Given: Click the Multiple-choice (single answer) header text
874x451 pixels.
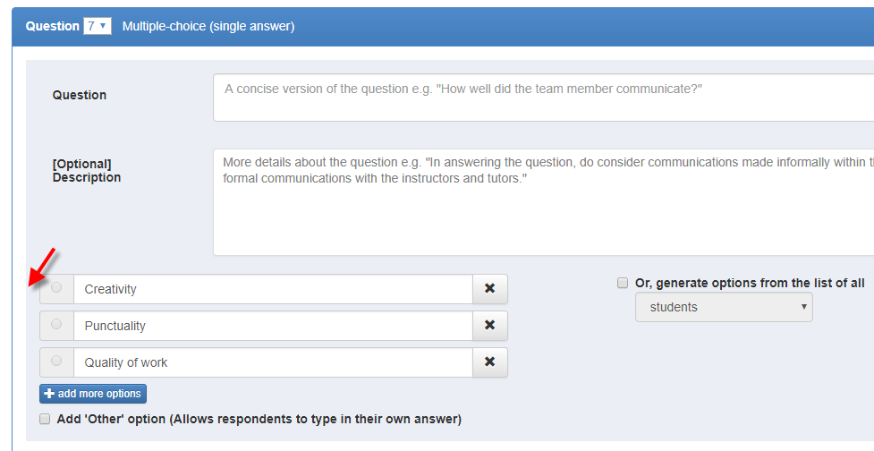Looking at the screenshot, I should tap(208, 26).
